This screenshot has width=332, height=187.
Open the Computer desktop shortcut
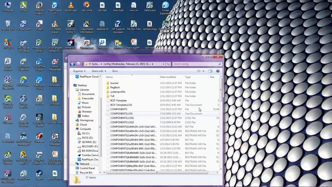point(8,6)
